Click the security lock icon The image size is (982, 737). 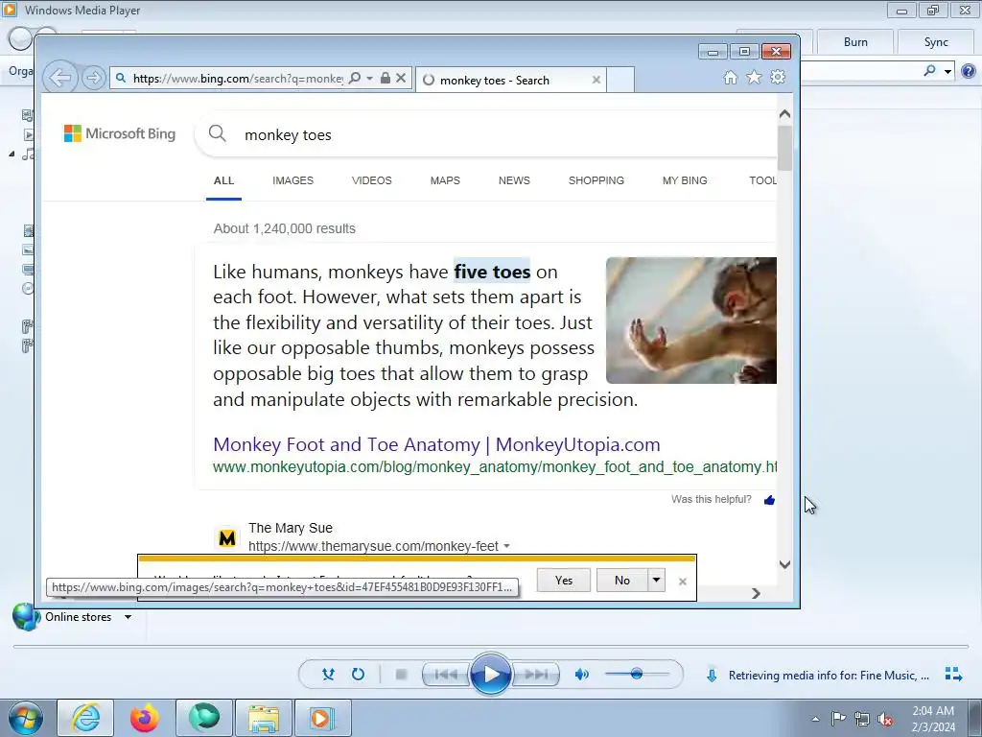click(x=386, y=79)
